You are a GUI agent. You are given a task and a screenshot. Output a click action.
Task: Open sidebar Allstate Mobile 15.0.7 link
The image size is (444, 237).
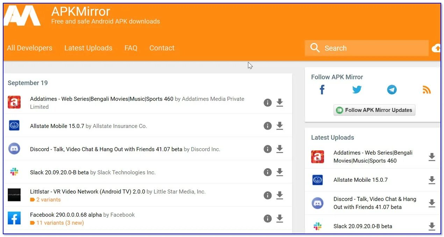pos(360,180)
